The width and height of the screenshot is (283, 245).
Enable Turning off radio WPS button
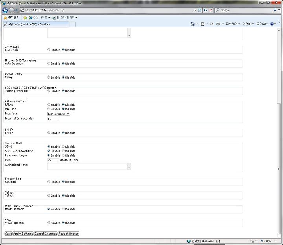[49, 91]
